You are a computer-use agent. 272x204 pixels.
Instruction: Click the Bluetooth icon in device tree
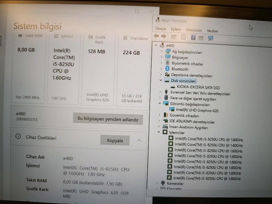point(167,69)
